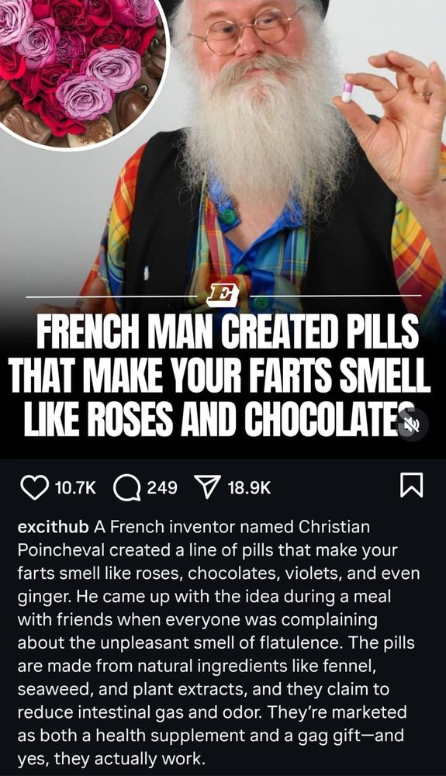View the 10.7K likes count

[75, 488]
